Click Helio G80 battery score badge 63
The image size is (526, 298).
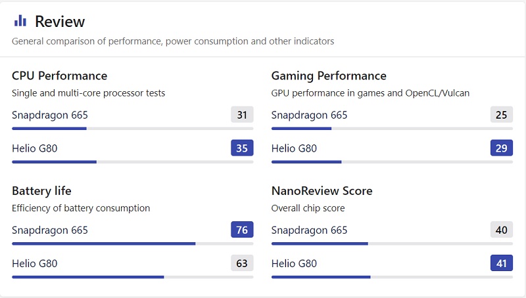(x=242, y=263)
